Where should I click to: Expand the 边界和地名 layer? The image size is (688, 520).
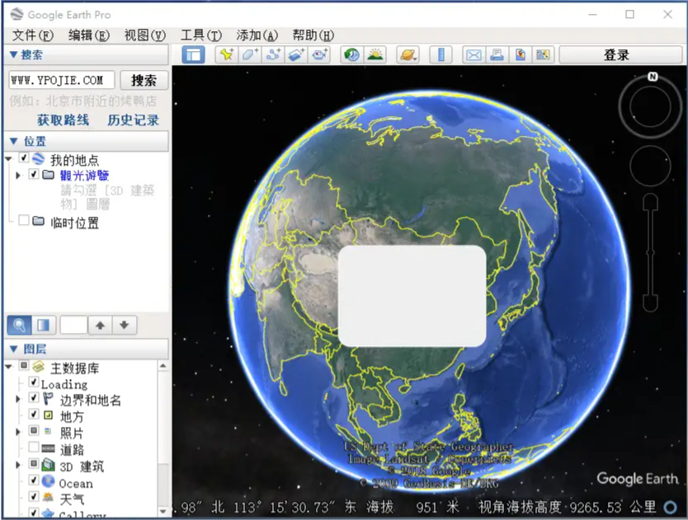[18, 399]
